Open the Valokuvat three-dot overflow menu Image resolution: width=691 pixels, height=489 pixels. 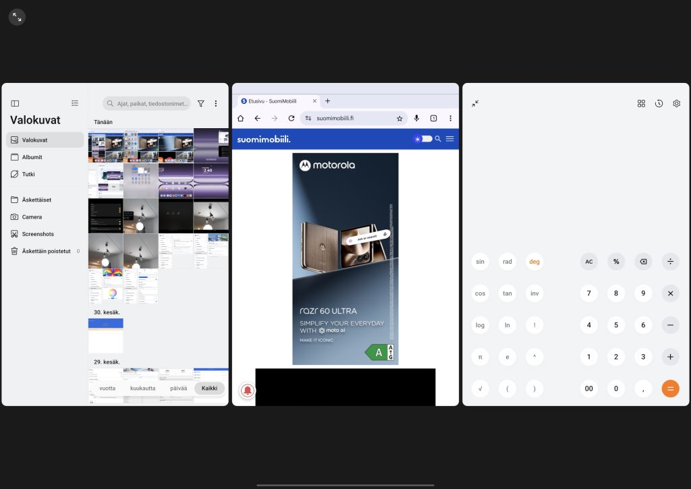coord(216,103)
